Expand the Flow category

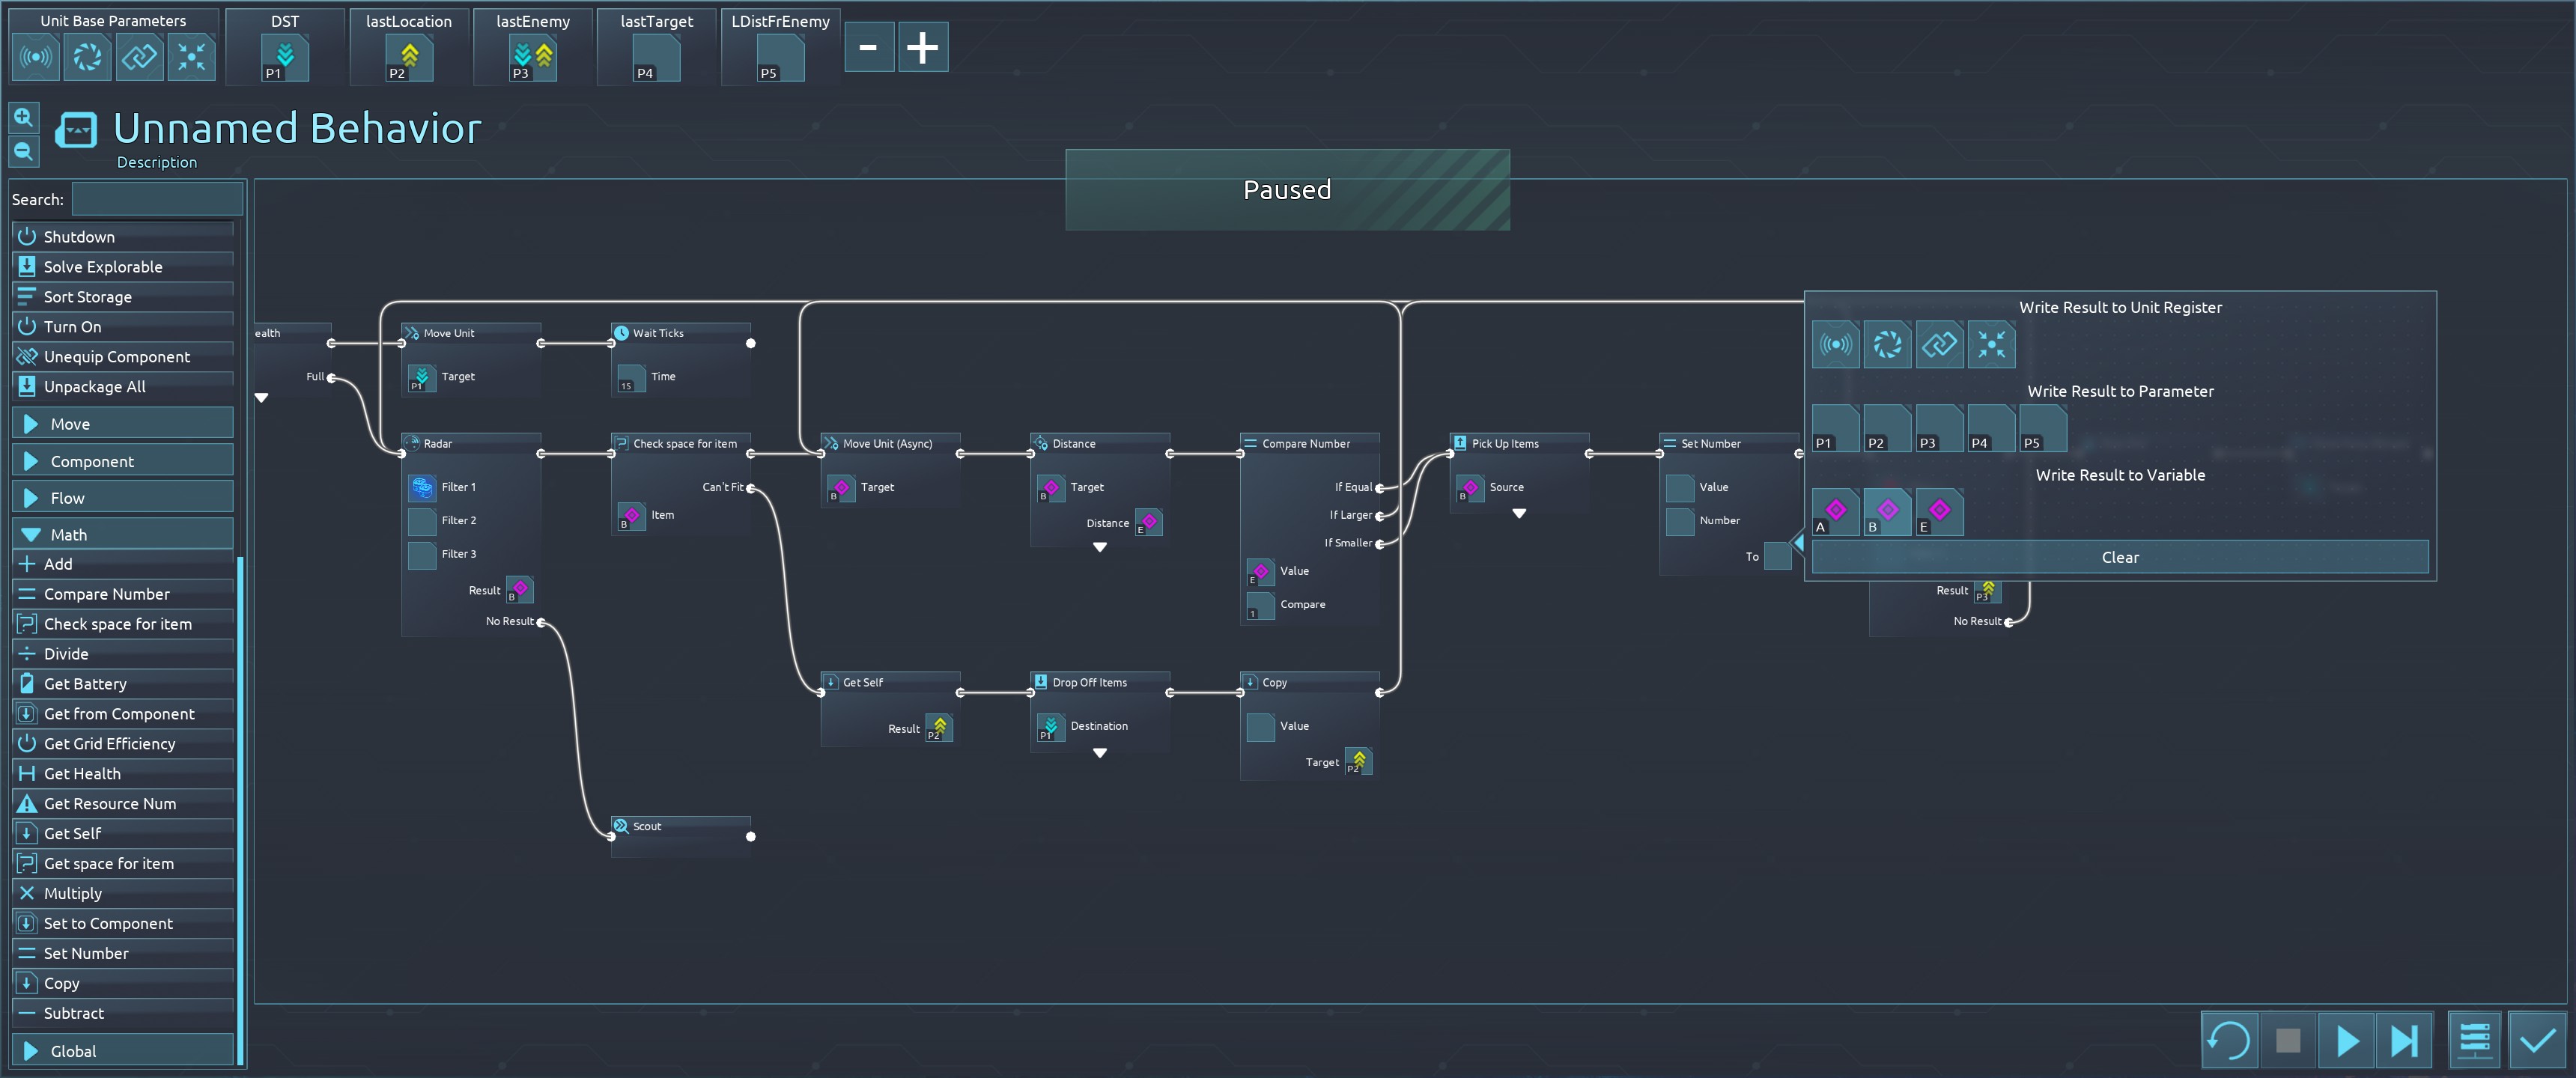tap(122, 498)
